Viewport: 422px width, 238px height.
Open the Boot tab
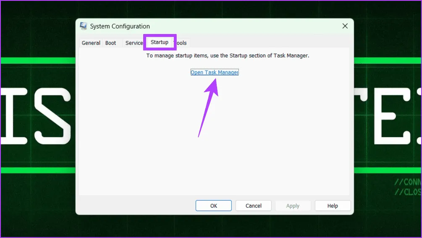pyautogui.click(x=111, y=43)
